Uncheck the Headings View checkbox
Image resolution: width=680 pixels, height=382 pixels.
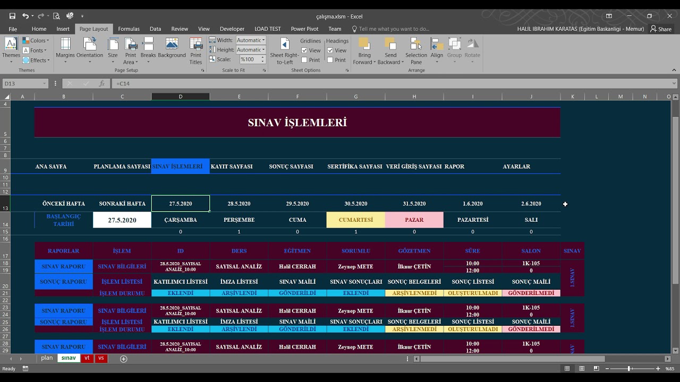tap(330, 50)
